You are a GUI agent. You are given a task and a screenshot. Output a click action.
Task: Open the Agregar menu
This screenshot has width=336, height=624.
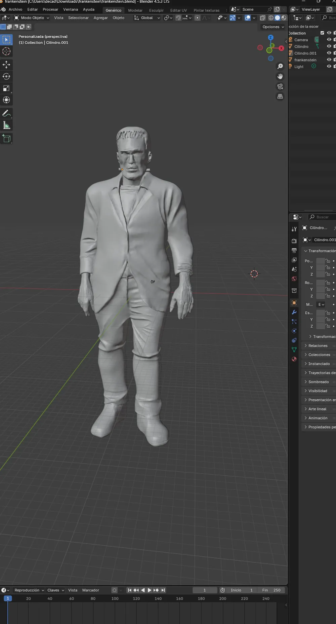tap(100, 18)
